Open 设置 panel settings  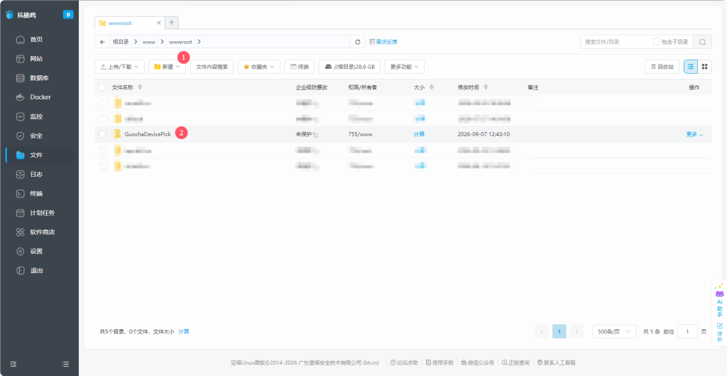(x=36, y=251)
